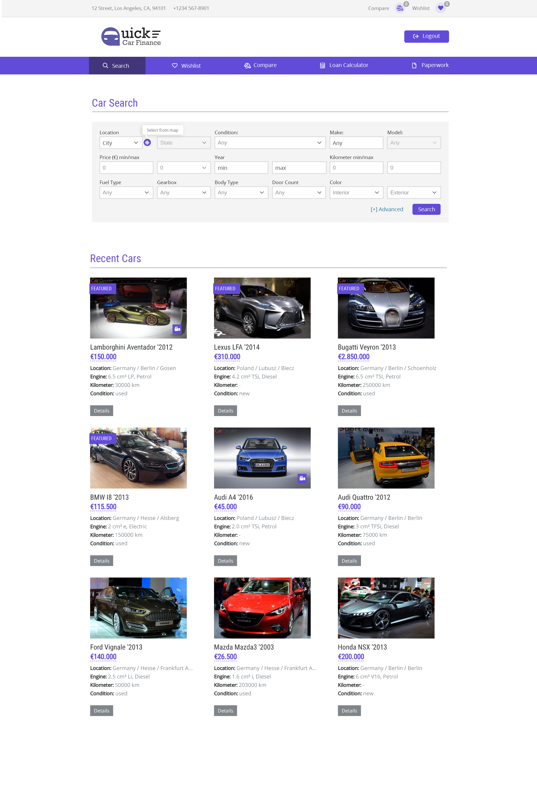This screenshot has height=803, width=537.
Task: Click the Search button in the form
Action: click(x=426, y=209)
